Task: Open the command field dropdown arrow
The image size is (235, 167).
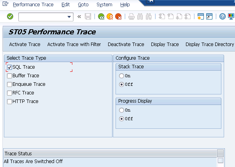Action: pyautogui.click(x=70, y=16)
